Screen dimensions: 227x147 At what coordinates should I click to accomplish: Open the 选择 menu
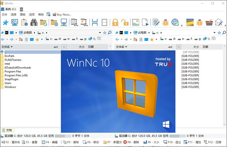[14, 14]
